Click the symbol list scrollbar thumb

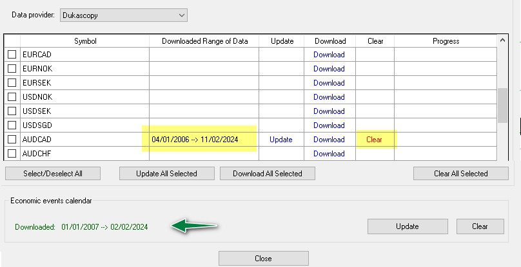502,105
